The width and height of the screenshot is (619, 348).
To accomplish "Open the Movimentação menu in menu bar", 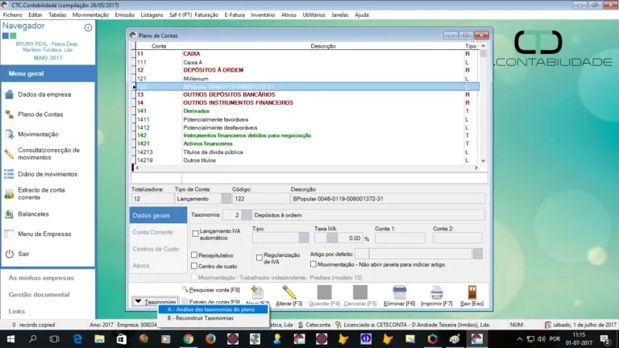I will (90, 14).
